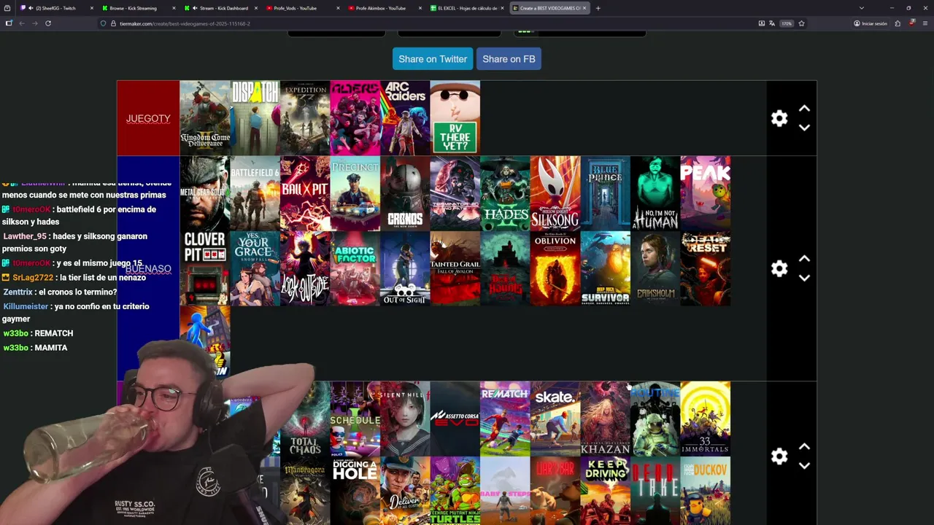Select skate. game tile
The image size is (934, 525).
[555, 419]
